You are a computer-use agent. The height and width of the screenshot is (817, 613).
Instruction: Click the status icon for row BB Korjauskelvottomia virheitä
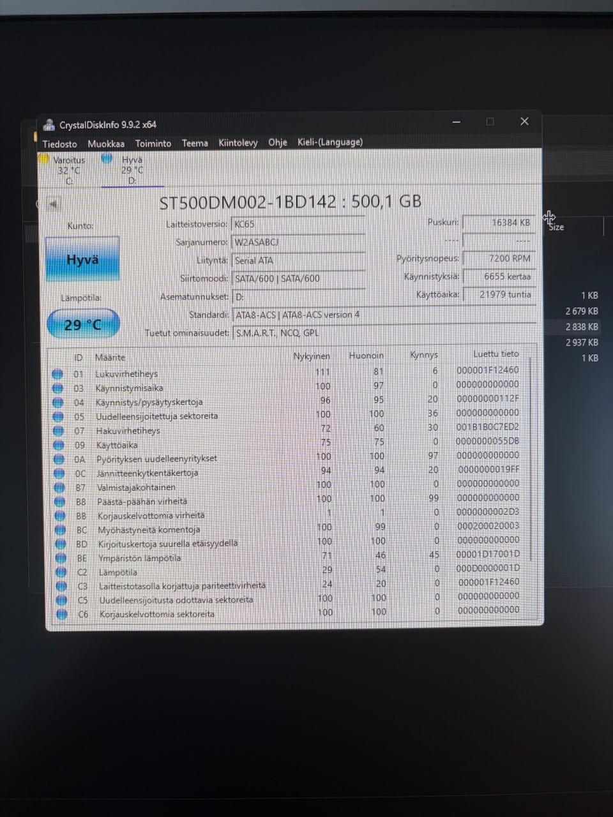61,516
